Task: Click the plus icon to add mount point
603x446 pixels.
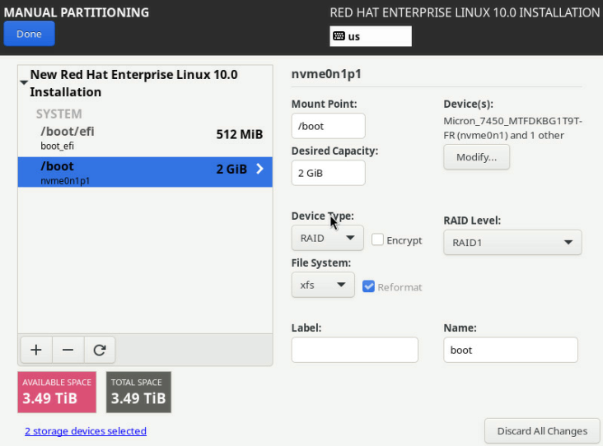Action: (x=35, y=350)
